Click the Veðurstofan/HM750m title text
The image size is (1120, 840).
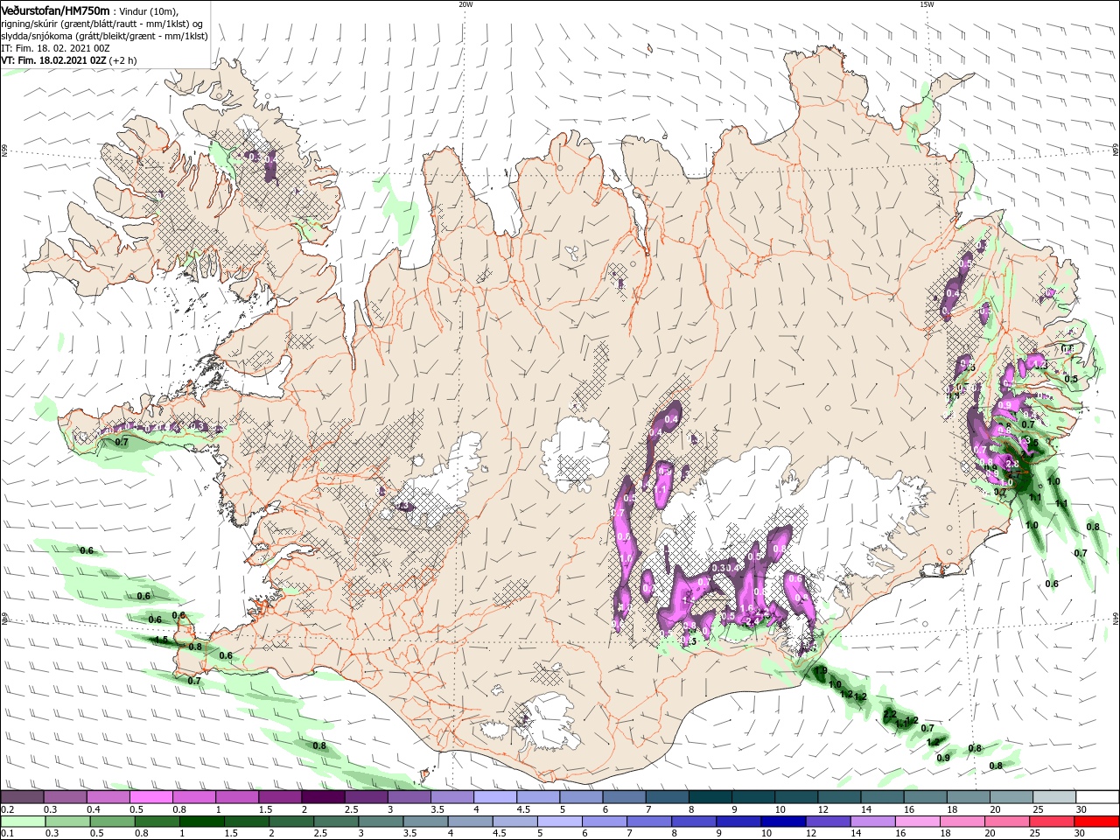(x=54, y=10)
